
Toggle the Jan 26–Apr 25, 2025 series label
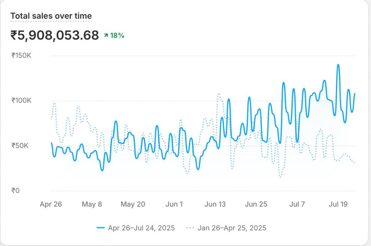coord(232,228)
